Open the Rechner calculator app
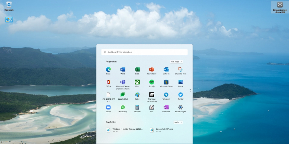The width and height of the screenshot is (289, 144). (137, 109)
